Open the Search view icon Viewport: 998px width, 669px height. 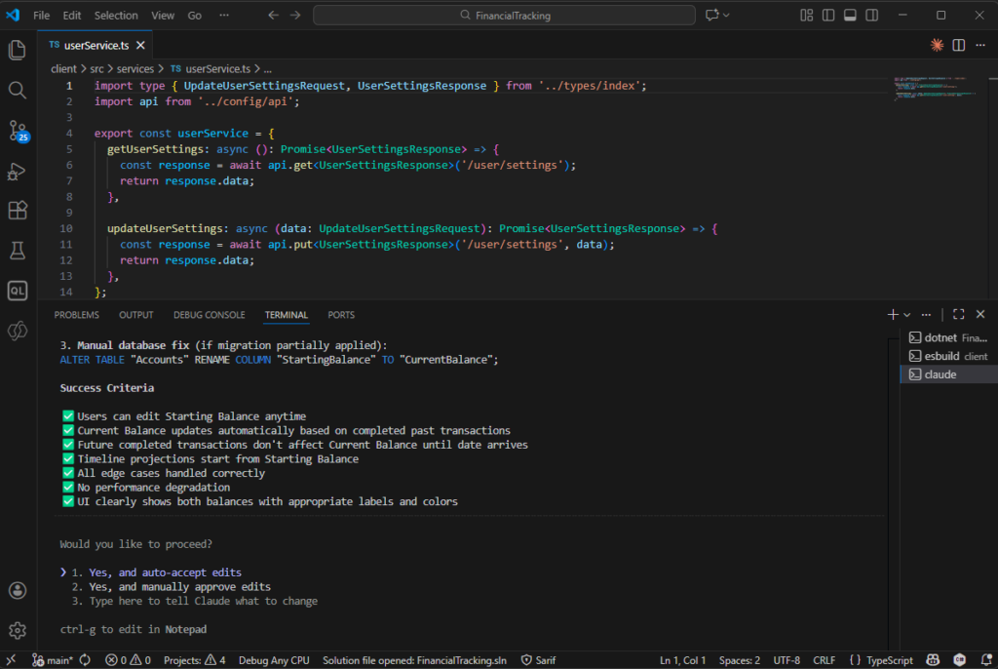17,90
